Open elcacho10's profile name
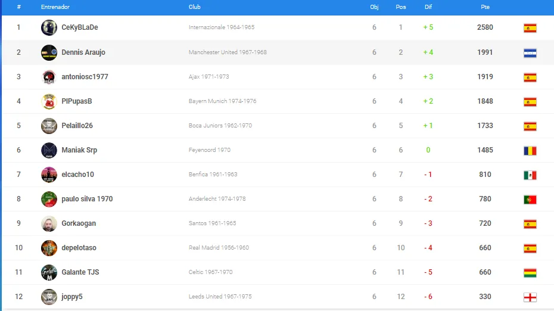 point(77,174)
